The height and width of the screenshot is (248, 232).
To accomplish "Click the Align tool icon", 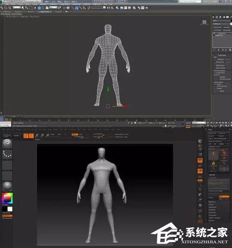I will [x=113, y=7].
